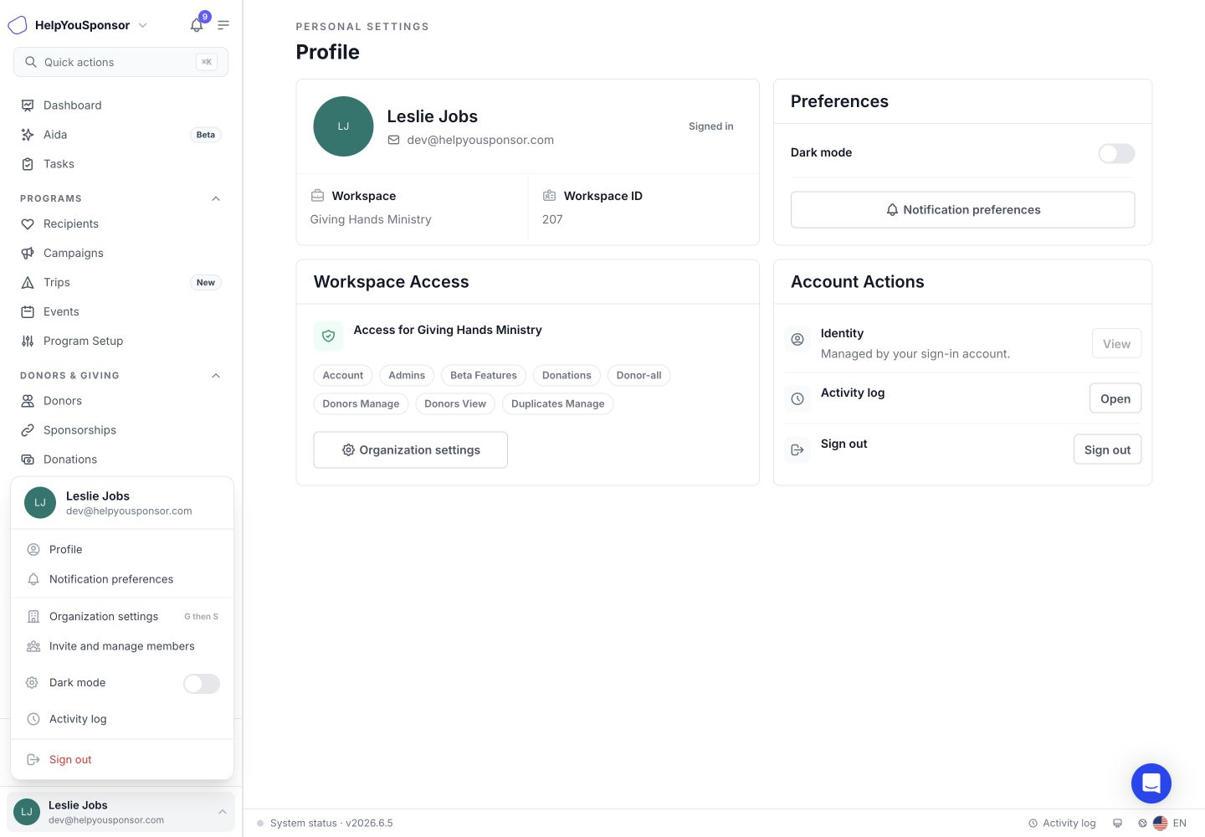Click the Trips tent icon
The height and width of the screenshot is (837, 1205).
[28, 283]
